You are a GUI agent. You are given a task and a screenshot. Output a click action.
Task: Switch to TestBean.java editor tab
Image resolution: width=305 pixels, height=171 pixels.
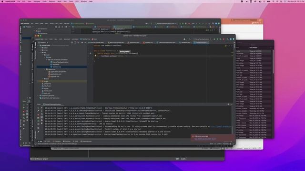click(x=185, y=42)
